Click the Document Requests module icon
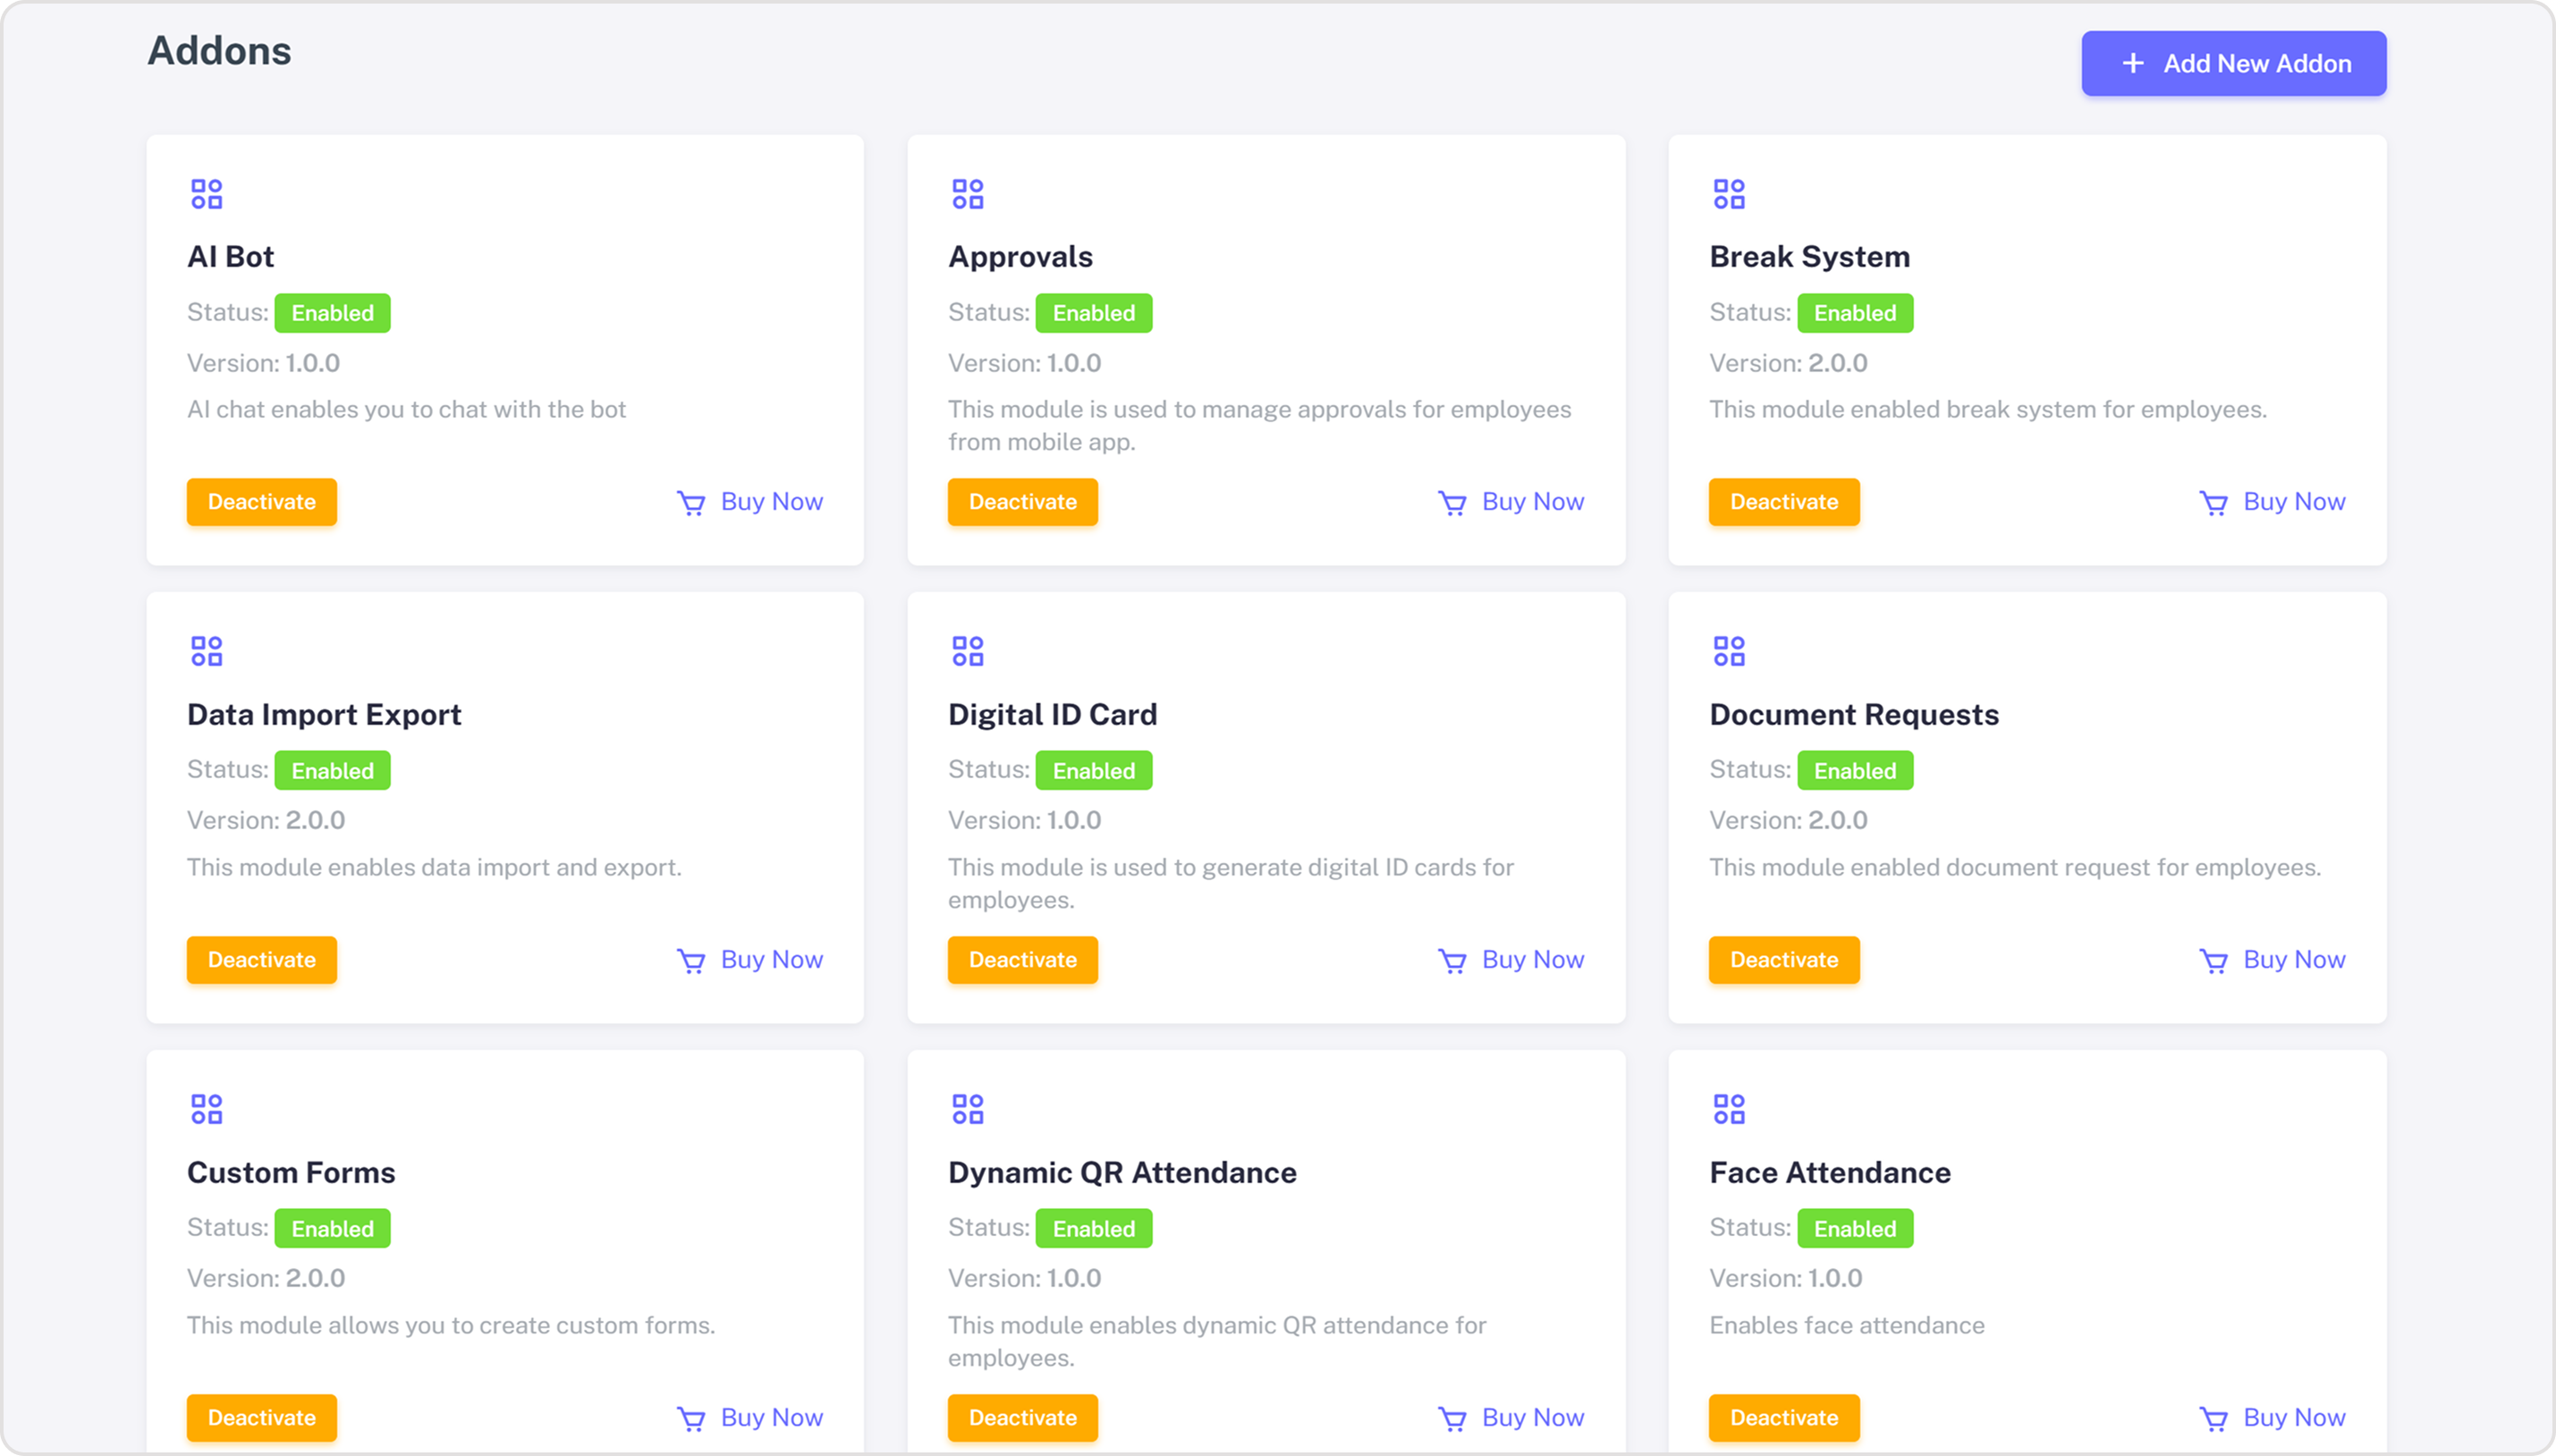The height and width of the screenshot is (1456, 2556). coord(1729,652)
